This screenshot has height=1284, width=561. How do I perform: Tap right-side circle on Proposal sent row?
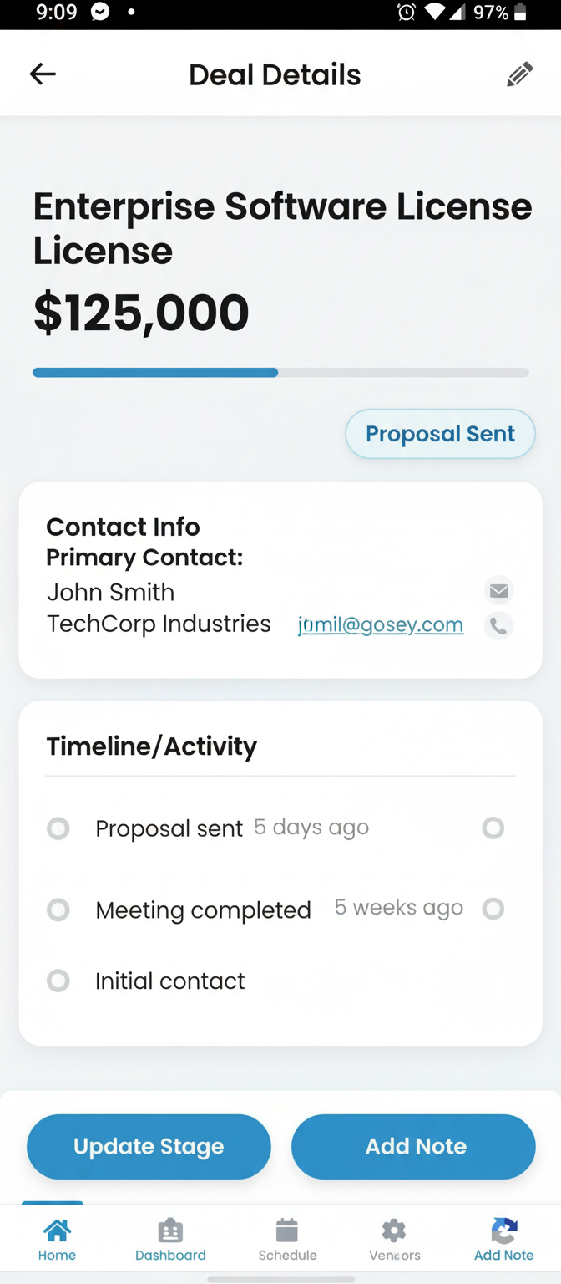click(x=493, y=828)
